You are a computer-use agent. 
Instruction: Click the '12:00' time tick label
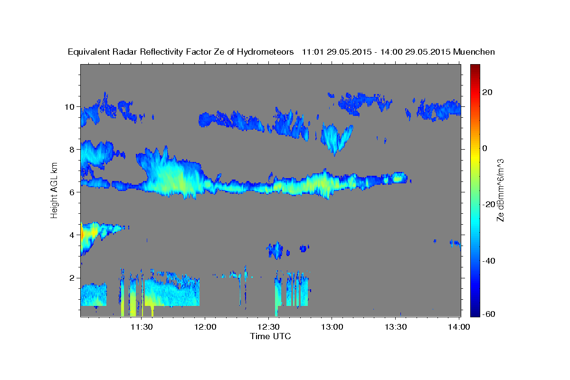click(205, 327)
